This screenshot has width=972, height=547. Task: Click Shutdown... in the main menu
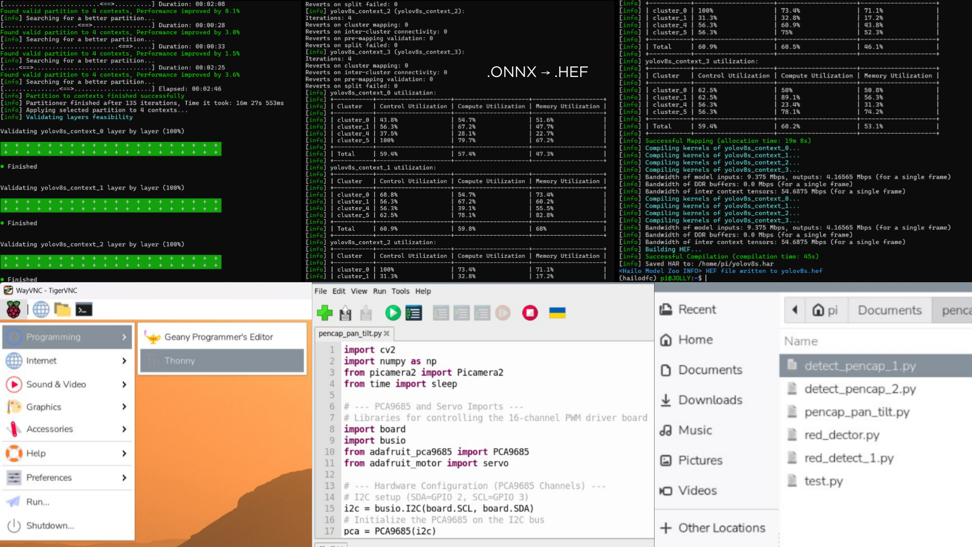coord(50,526)
